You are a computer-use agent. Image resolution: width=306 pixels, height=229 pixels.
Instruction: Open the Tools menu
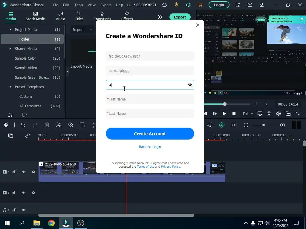pyautogui.click(x=79, y=5)
